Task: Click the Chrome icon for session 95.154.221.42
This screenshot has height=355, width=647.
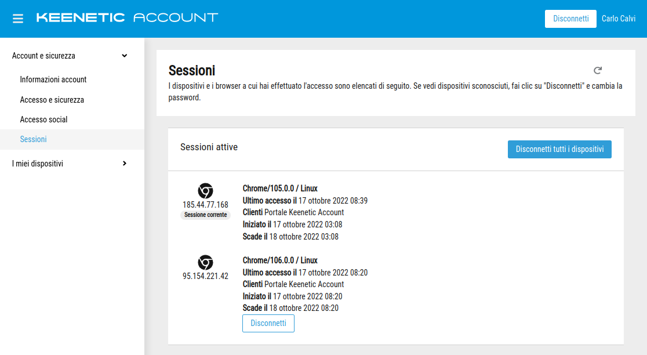Action: 205,262
